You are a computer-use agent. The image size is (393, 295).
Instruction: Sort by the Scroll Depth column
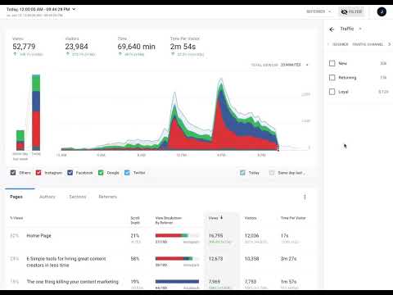pos(135,220)
